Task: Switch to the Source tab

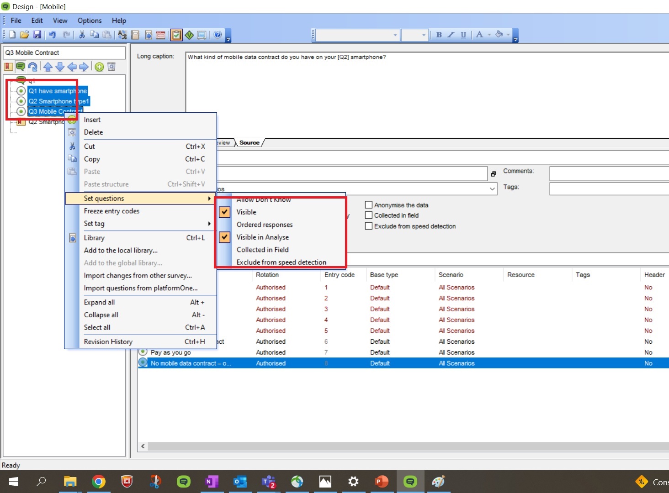Action: tap(250, 142)
